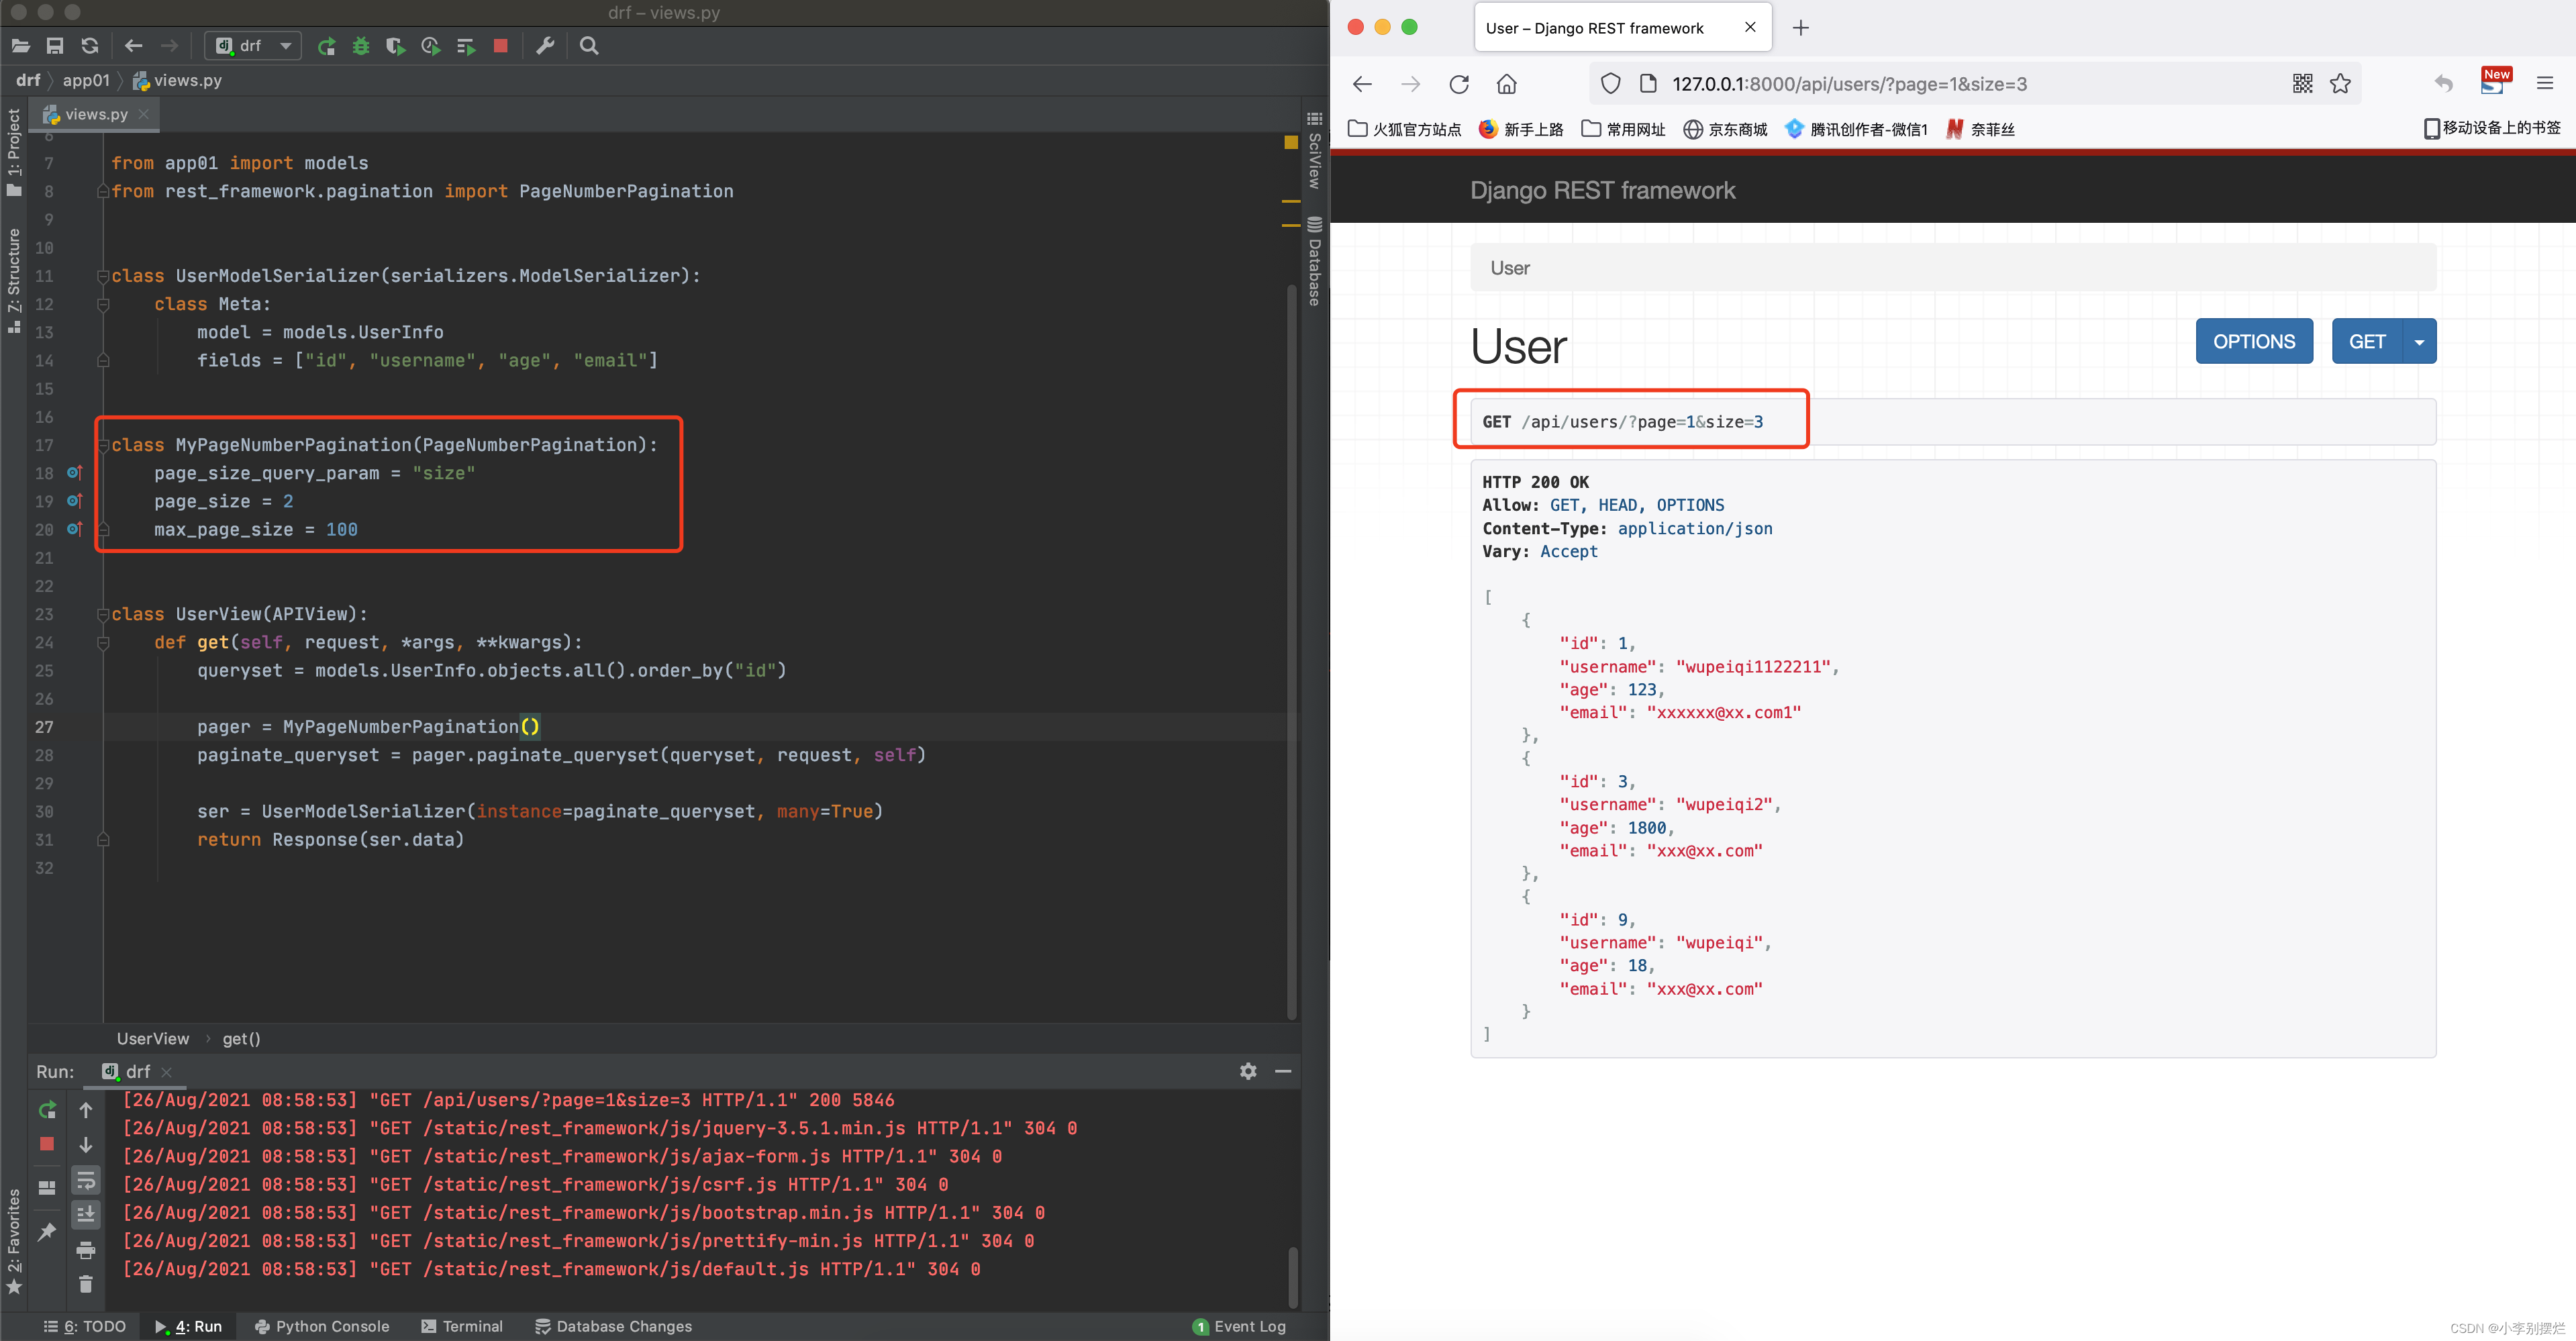Toggle breakpoint on line 18
Viewport: 2576px width, 1341px height.
tap(70, 474)
